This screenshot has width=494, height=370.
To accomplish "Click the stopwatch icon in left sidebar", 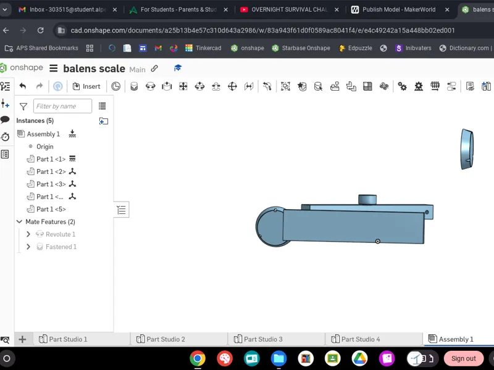I will (x=5, y=136).
